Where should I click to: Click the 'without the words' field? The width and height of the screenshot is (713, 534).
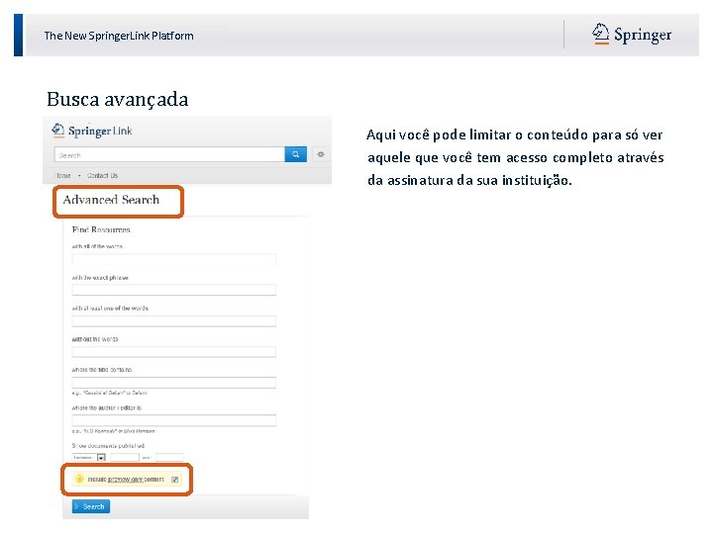(x=173, y=352)
